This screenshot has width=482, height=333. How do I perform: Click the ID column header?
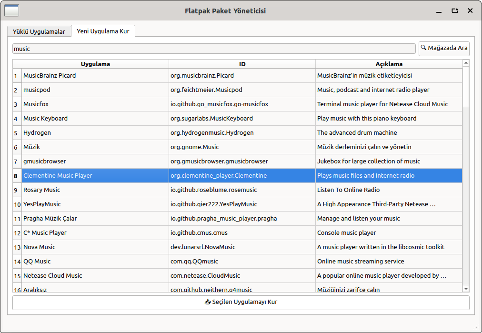click(242, 64)
